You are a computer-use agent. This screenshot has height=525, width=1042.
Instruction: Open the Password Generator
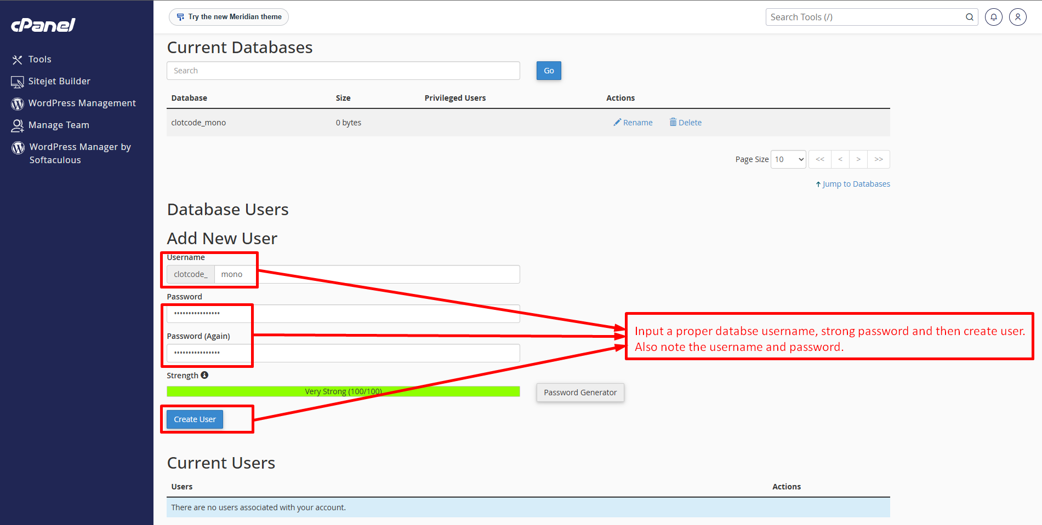pos(580,393)
